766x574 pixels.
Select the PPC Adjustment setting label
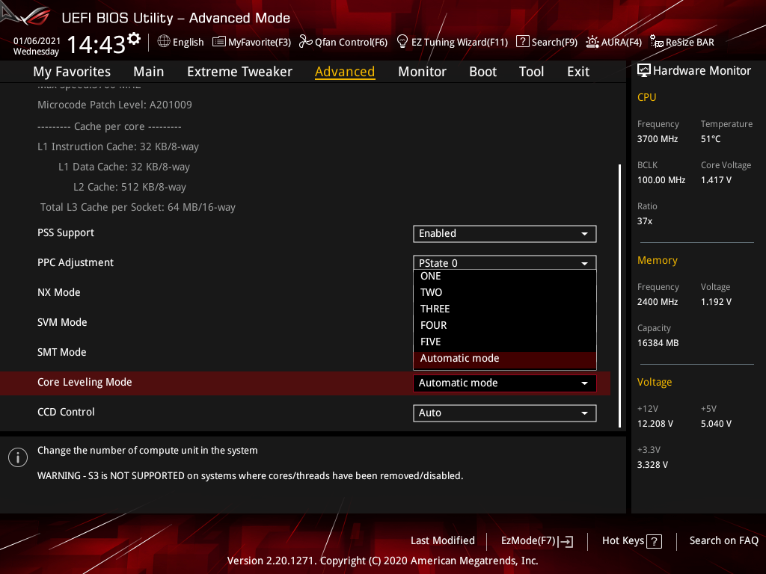click(x=76, y=262)
